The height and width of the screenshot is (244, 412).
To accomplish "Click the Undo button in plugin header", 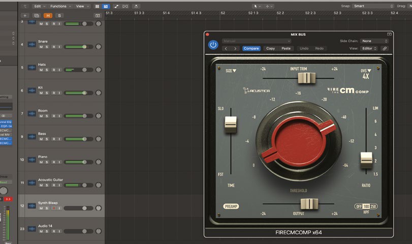I will point(304,48).
